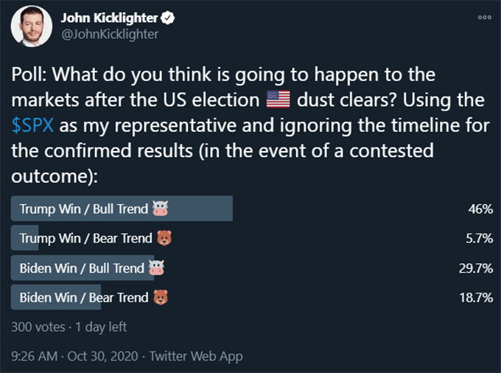Click the bear emoji on Biden Bear option
Viewport: 501px width, 373px height.
click(161, 297)
